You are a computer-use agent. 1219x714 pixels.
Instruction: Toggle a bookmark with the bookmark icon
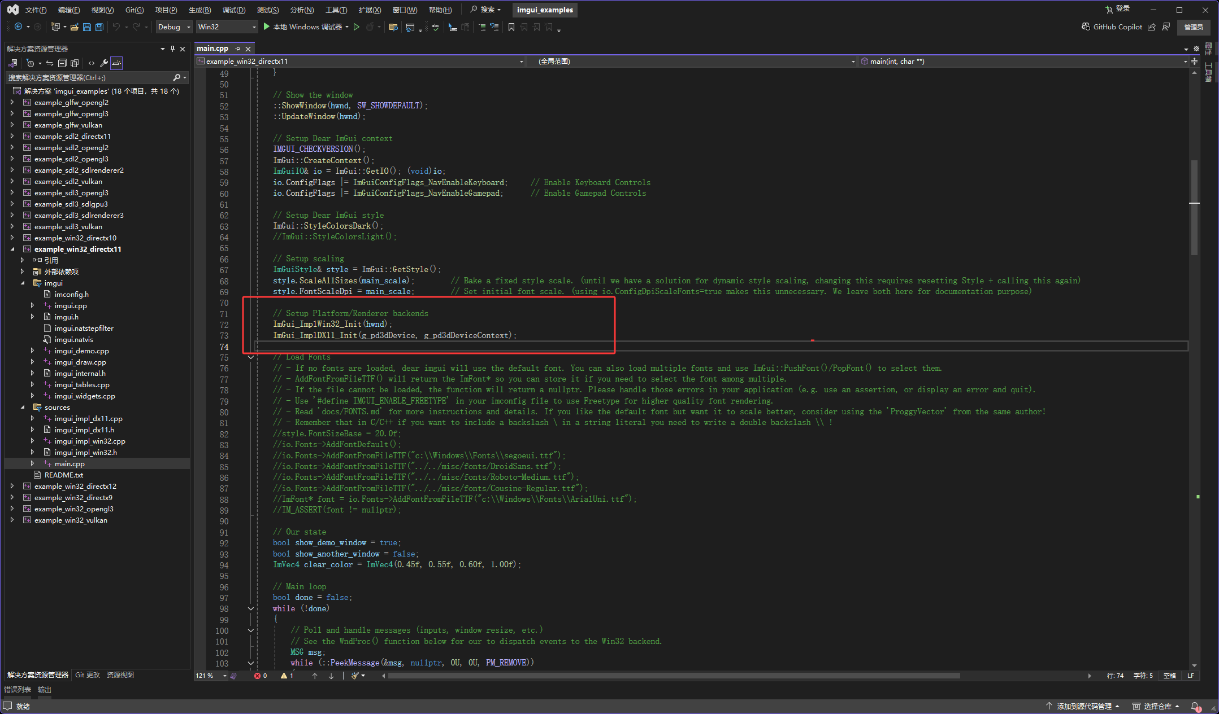coord(511,27)
